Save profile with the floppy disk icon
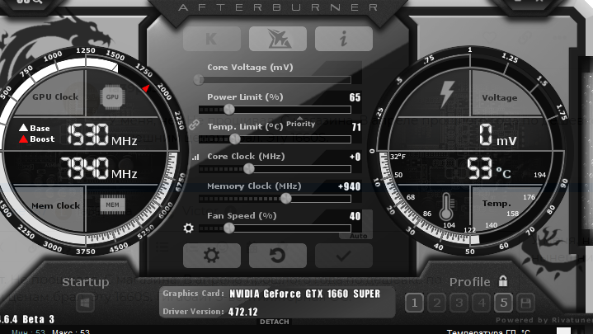This screenshot has height=334, width=593. [525, 303]
